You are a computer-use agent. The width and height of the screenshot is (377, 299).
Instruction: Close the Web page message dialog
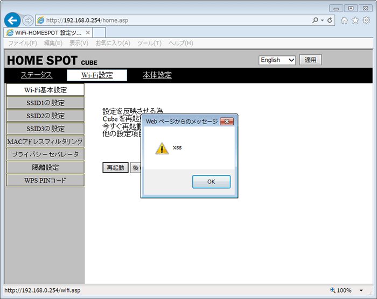point(227,122)
